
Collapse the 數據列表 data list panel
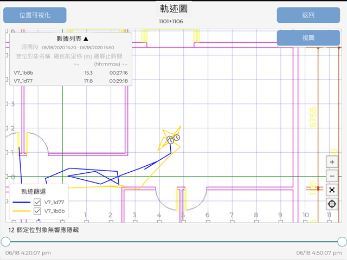tap(86, 39)
